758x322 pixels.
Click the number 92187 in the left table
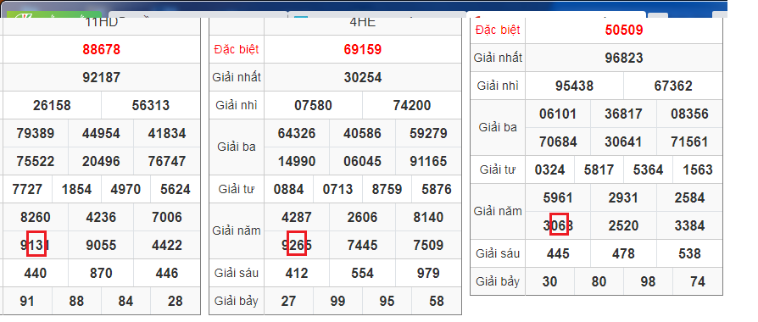102,77
